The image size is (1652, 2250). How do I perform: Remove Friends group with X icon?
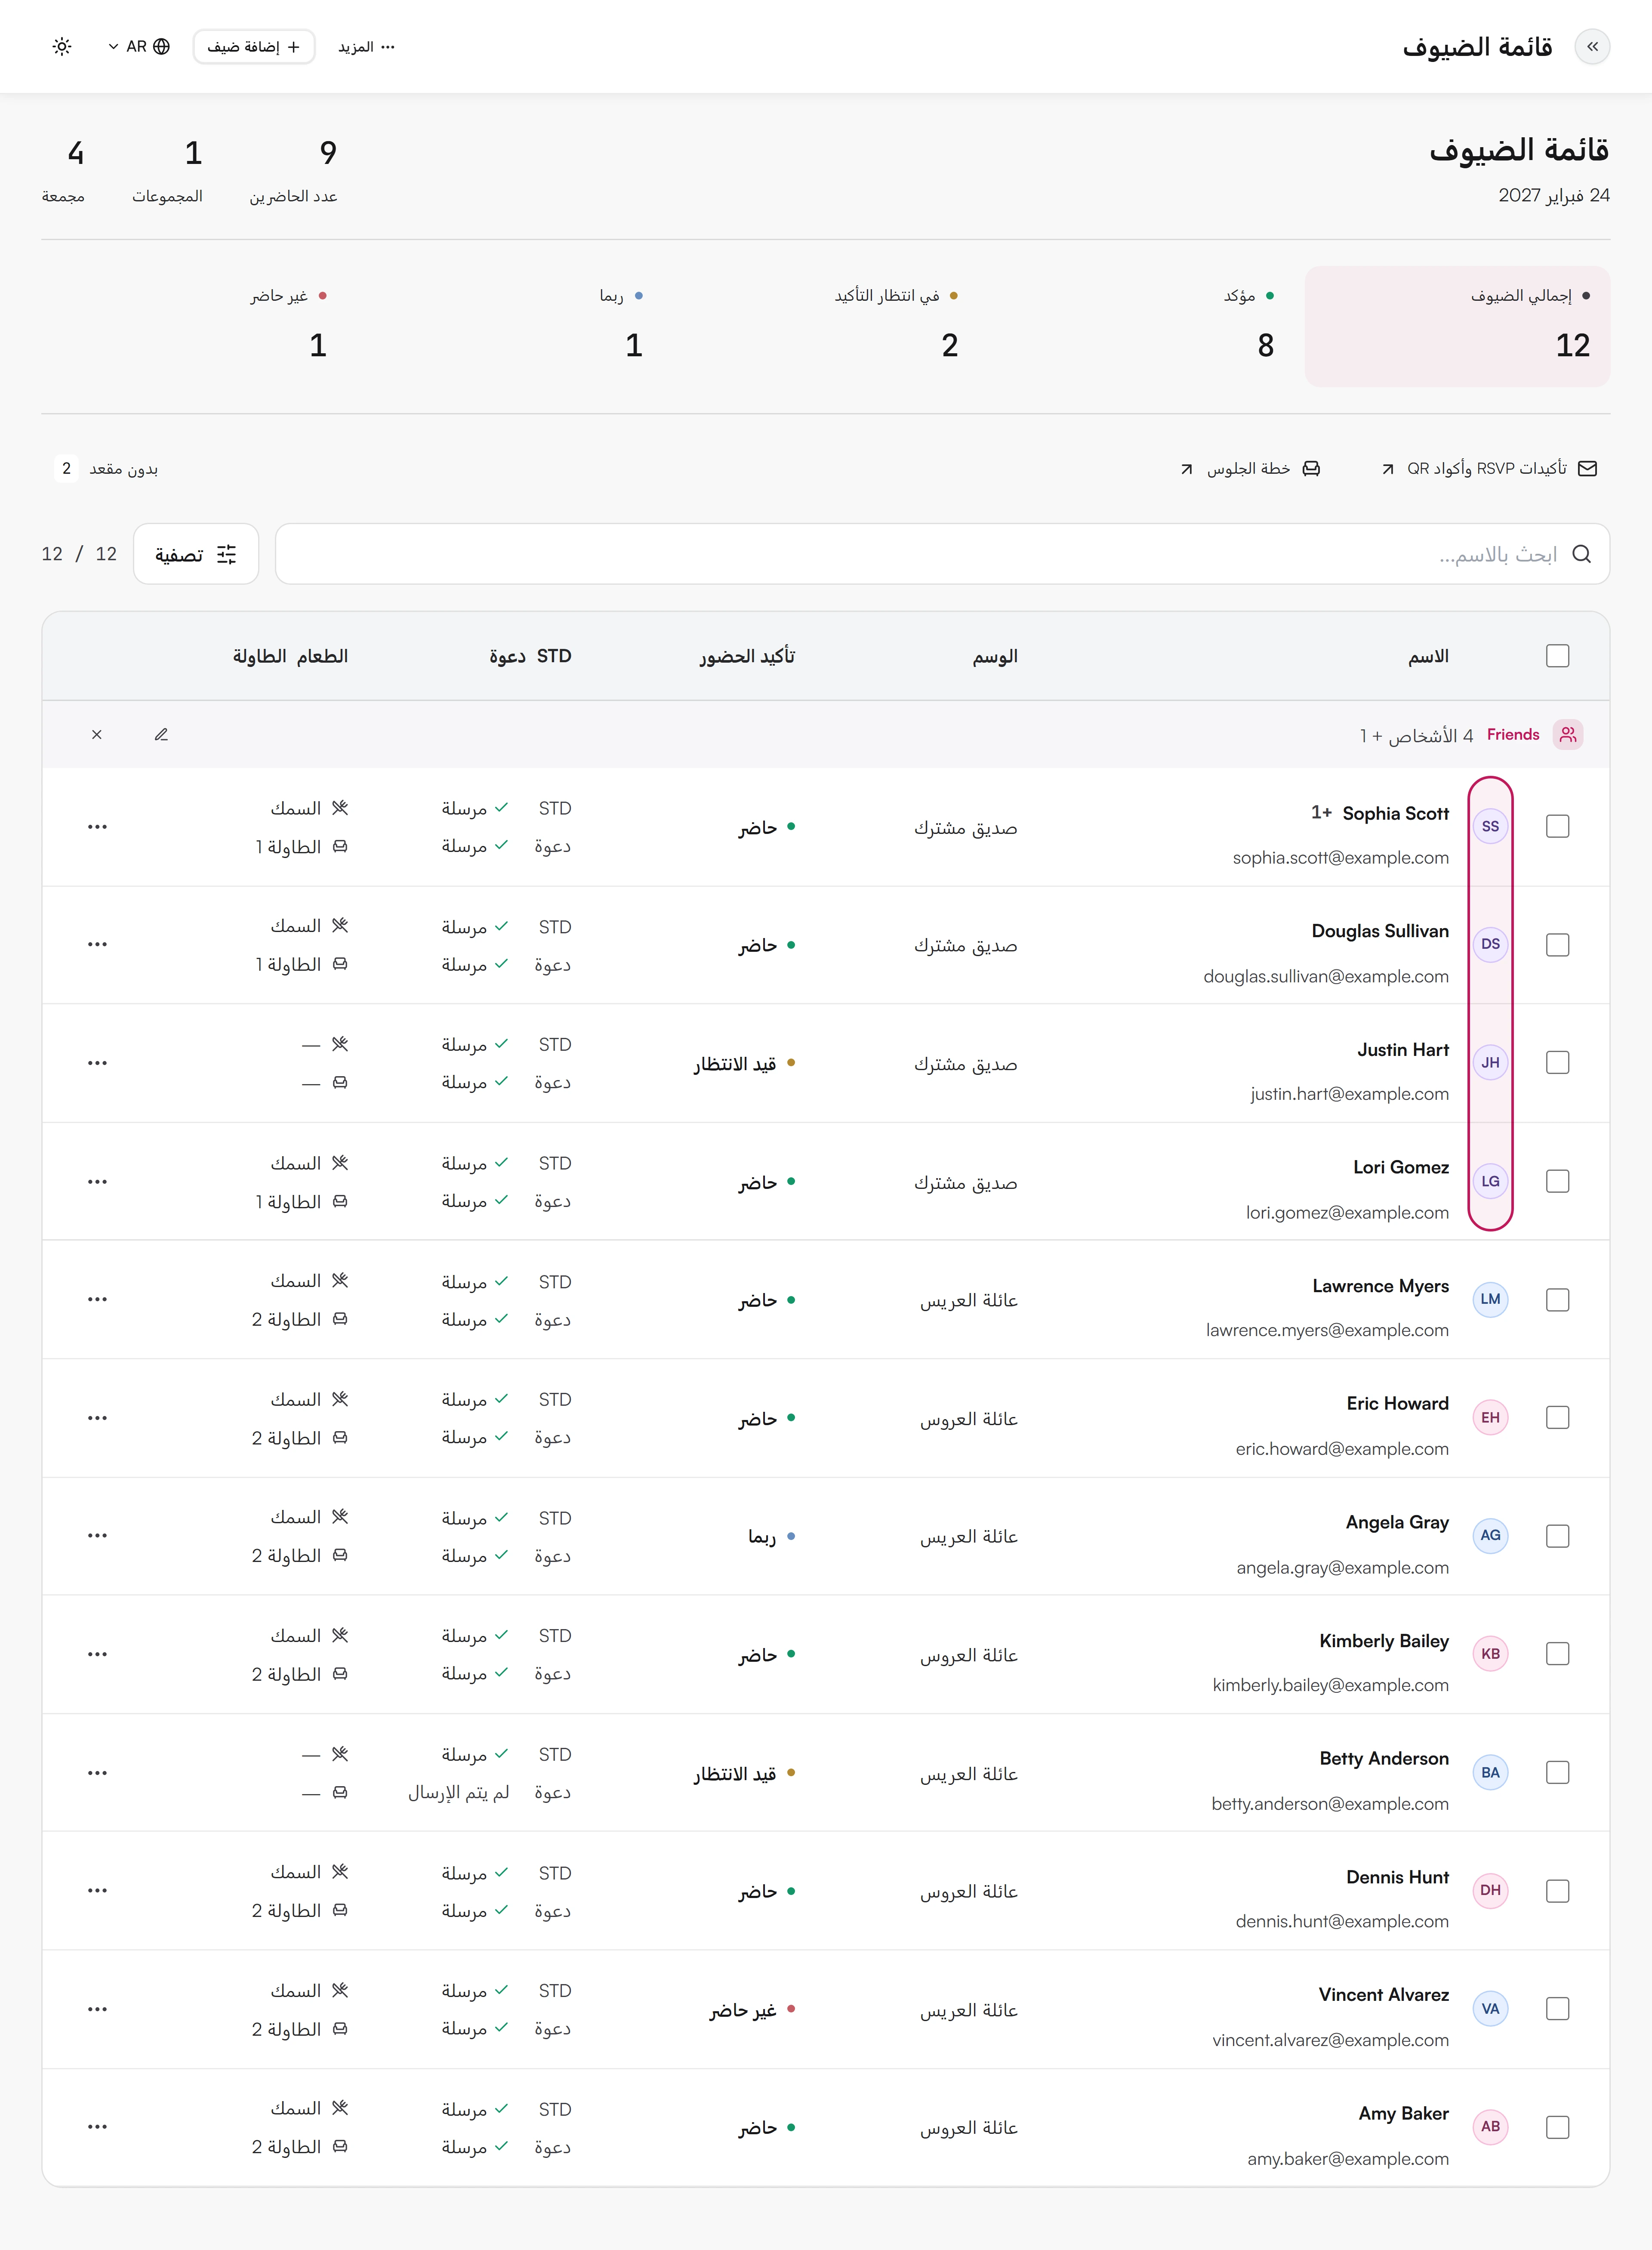[x=97, y=735]
